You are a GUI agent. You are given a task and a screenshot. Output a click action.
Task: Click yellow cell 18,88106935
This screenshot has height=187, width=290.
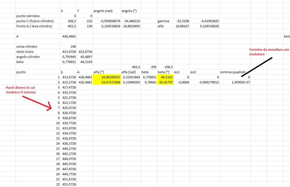(107, 77)
